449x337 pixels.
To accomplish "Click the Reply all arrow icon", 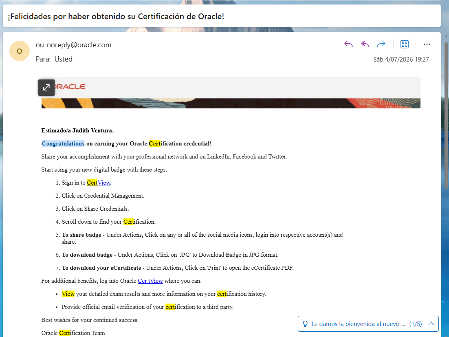I will point(365,44).
